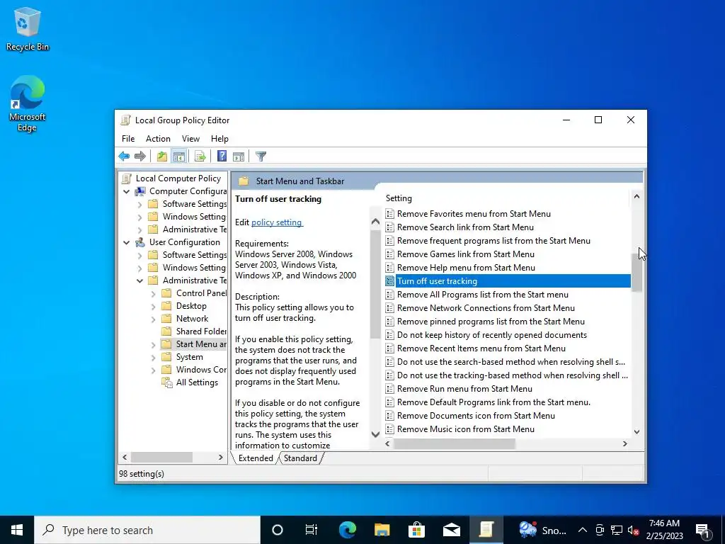Select Remove Games link from Start Menu

pyautogui.click(x=466, y=254)
